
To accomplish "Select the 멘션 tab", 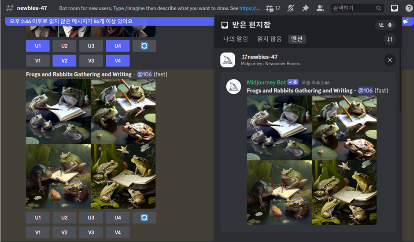I will (x=297, y=39).
